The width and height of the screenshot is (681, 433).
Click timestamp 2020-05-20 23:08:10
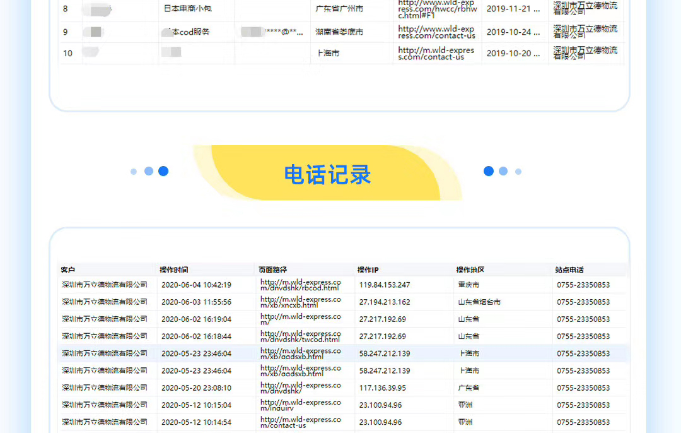pos(196,388)
